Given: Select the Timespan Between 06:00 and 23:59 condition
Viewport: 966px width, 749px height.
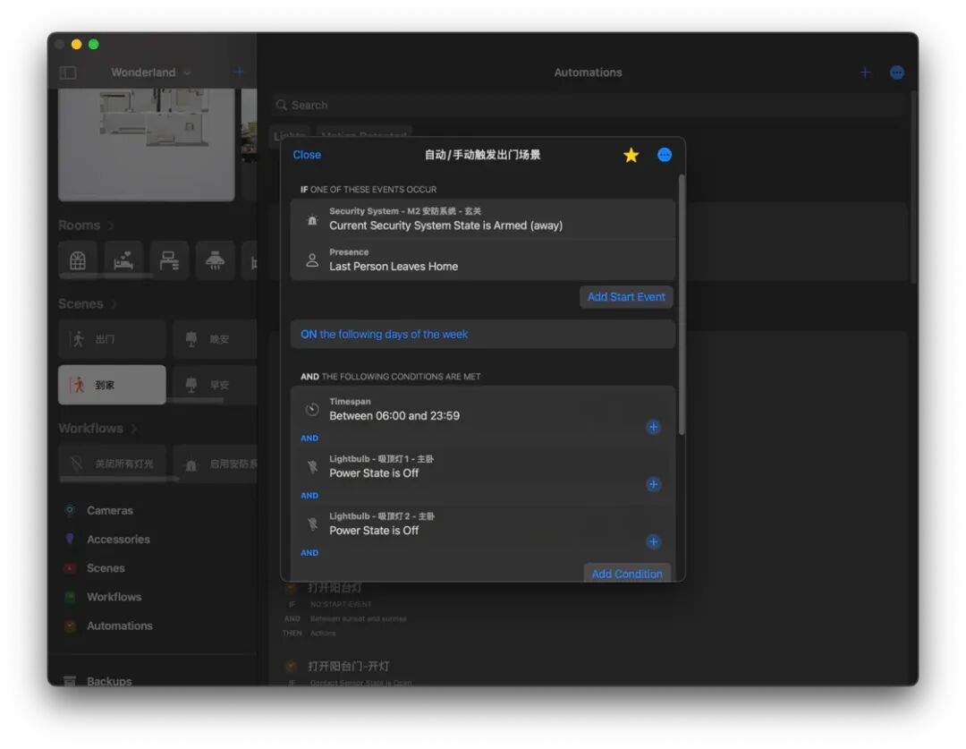Looking at the screenshot, I should coord(482,409).
